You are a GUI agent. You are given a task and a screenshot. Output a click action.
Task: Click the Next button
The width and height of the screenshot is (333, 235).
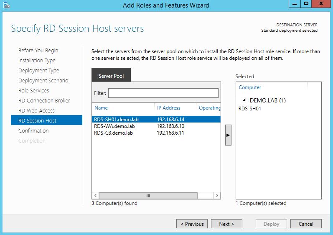click(x=226, y=224)
